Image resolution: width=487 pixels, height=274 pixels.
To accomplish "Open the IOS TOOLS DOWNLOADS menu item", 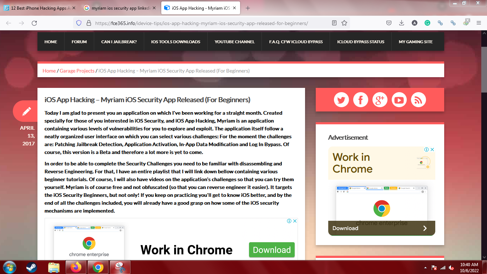I will coord(176,41).
